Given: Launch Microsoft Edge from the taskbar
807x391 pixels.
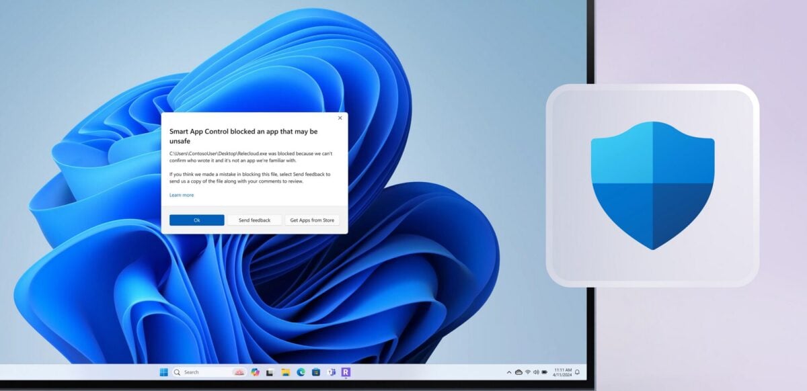Looking at the screenshot, I should [301, 372].
